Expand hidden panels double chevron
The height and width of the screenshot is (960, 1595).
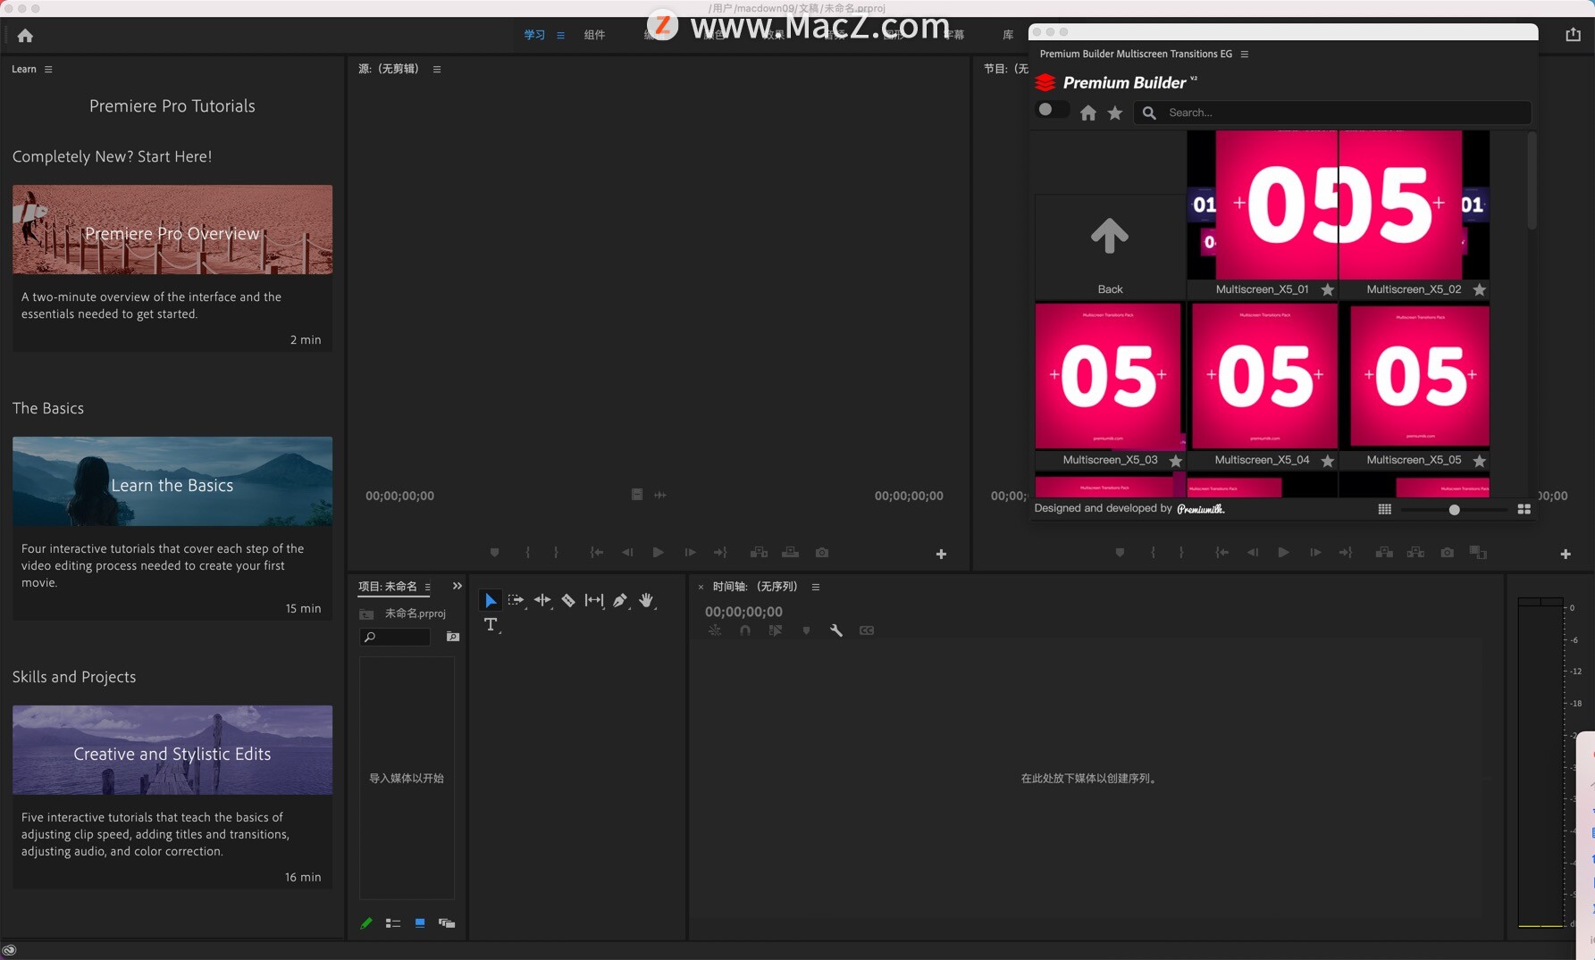(458, 586)
